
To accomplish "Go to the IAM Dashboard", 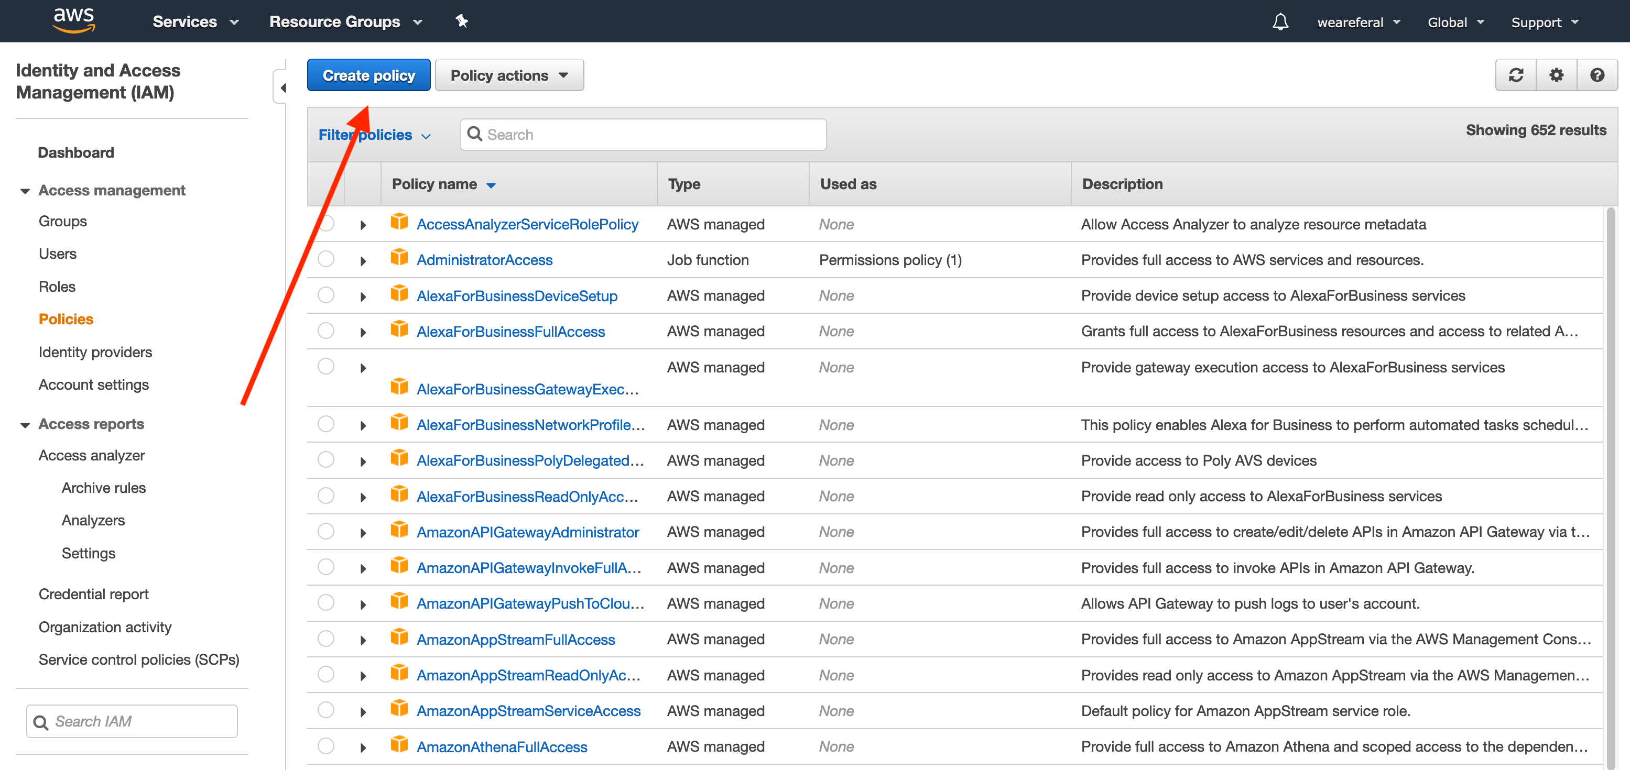I will pos(76,152).
